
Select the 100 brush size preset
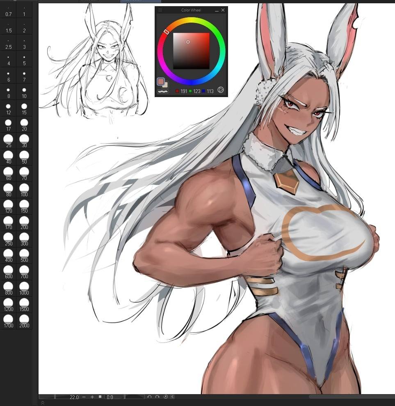pos(24,190)
